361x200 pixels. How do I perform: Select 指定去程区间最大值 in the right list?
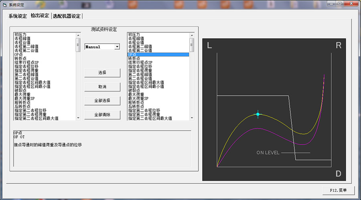click(x=146, y=82)
